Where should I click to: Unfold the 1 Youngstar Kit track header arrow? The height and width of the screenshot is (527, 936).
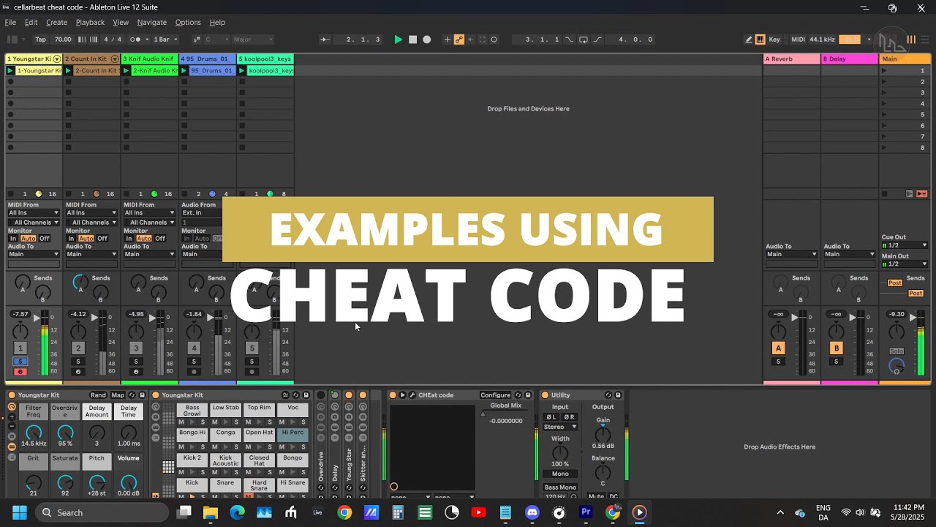(x=56, y=59)
